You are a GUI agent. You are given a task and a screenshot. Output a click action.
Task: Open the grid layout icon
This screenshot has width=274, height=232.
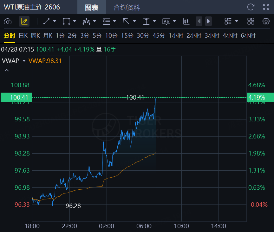tap(251, 21)
